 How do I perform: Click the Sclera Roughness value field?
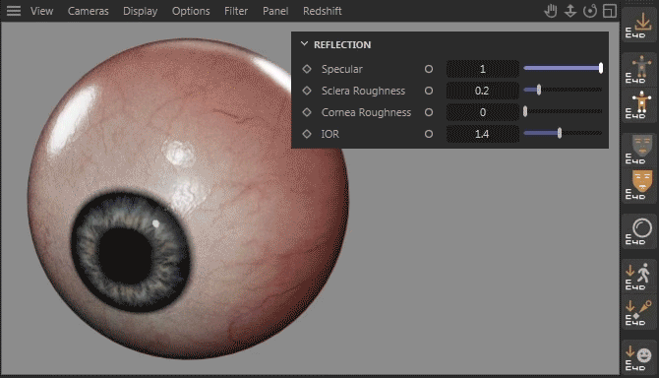click(483, 91)
